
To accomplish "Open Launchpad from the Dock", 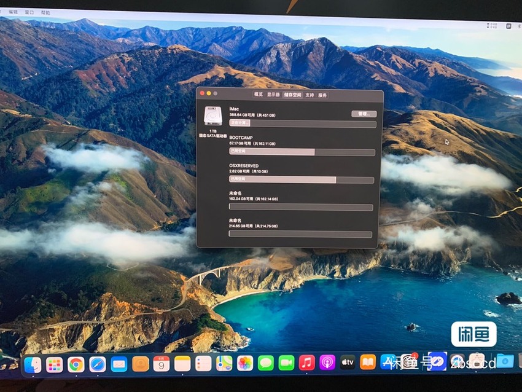I will point(54,365).
